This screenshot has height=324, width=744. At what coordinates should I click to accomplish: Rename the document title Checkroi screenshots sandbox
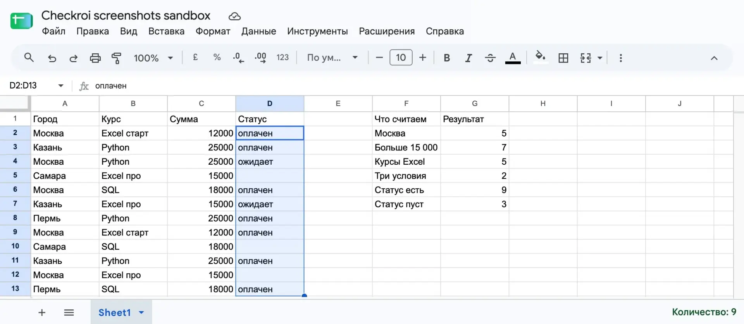(126, 15)
